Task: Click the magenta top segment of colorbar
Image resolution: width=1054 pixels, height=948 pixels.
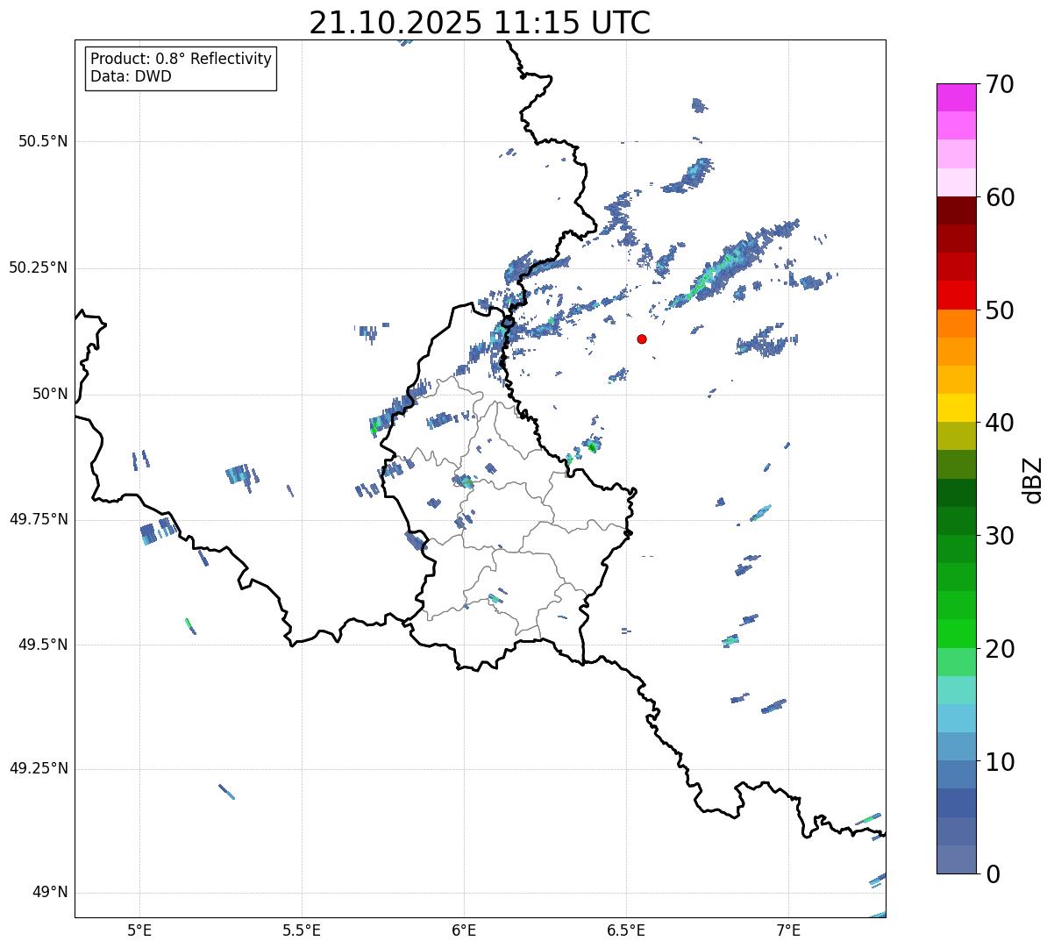Action: coord(956,97)
